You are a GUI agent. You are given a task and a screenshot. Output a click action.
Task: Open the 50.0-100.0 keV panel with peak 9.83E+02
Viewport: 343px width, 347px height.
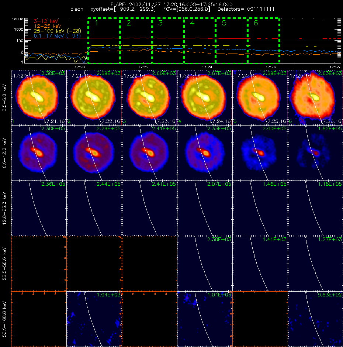coord(315,319)
